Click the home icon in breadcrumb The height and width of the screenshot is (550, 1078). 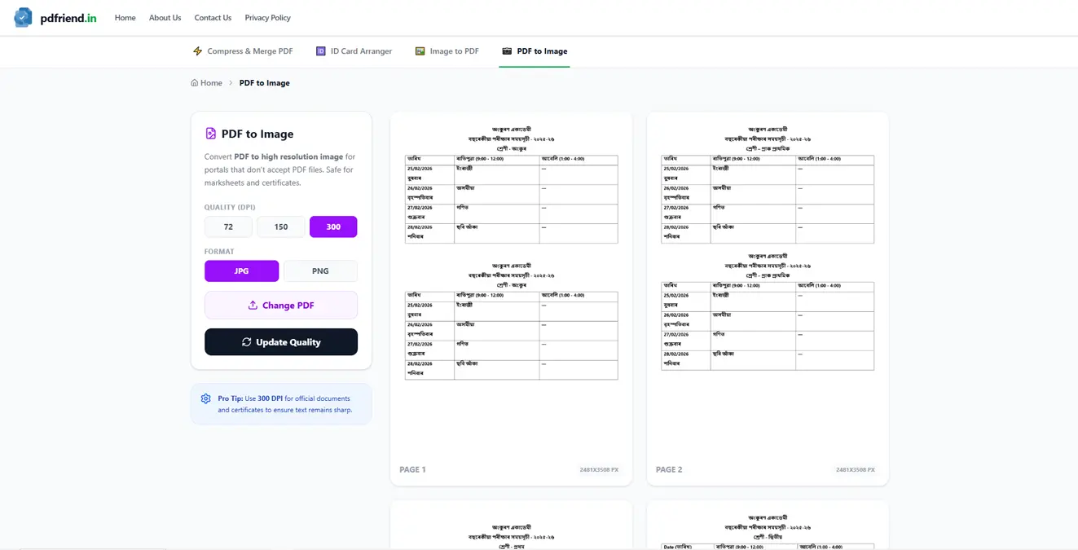click(x=195, y=83)
